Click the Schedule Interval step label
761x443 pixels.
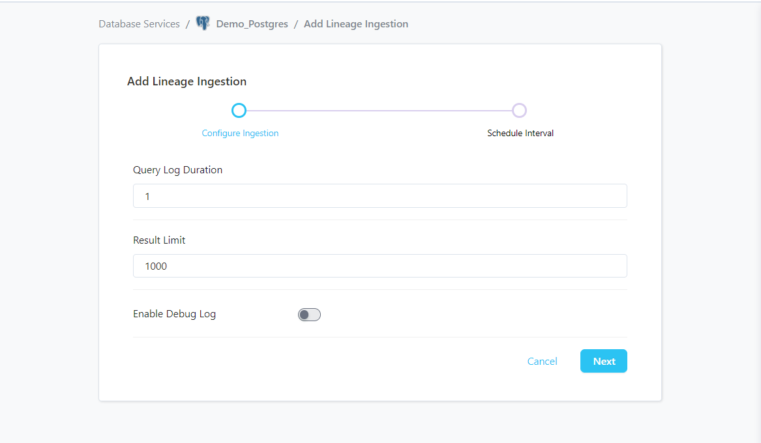(520, 134)
